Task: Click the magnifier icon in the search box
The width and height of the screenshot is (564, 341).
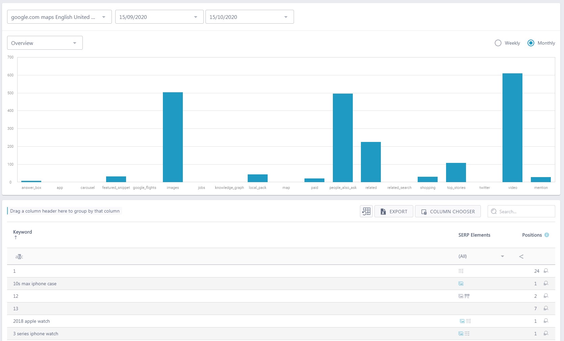Action: pos(494,212)
